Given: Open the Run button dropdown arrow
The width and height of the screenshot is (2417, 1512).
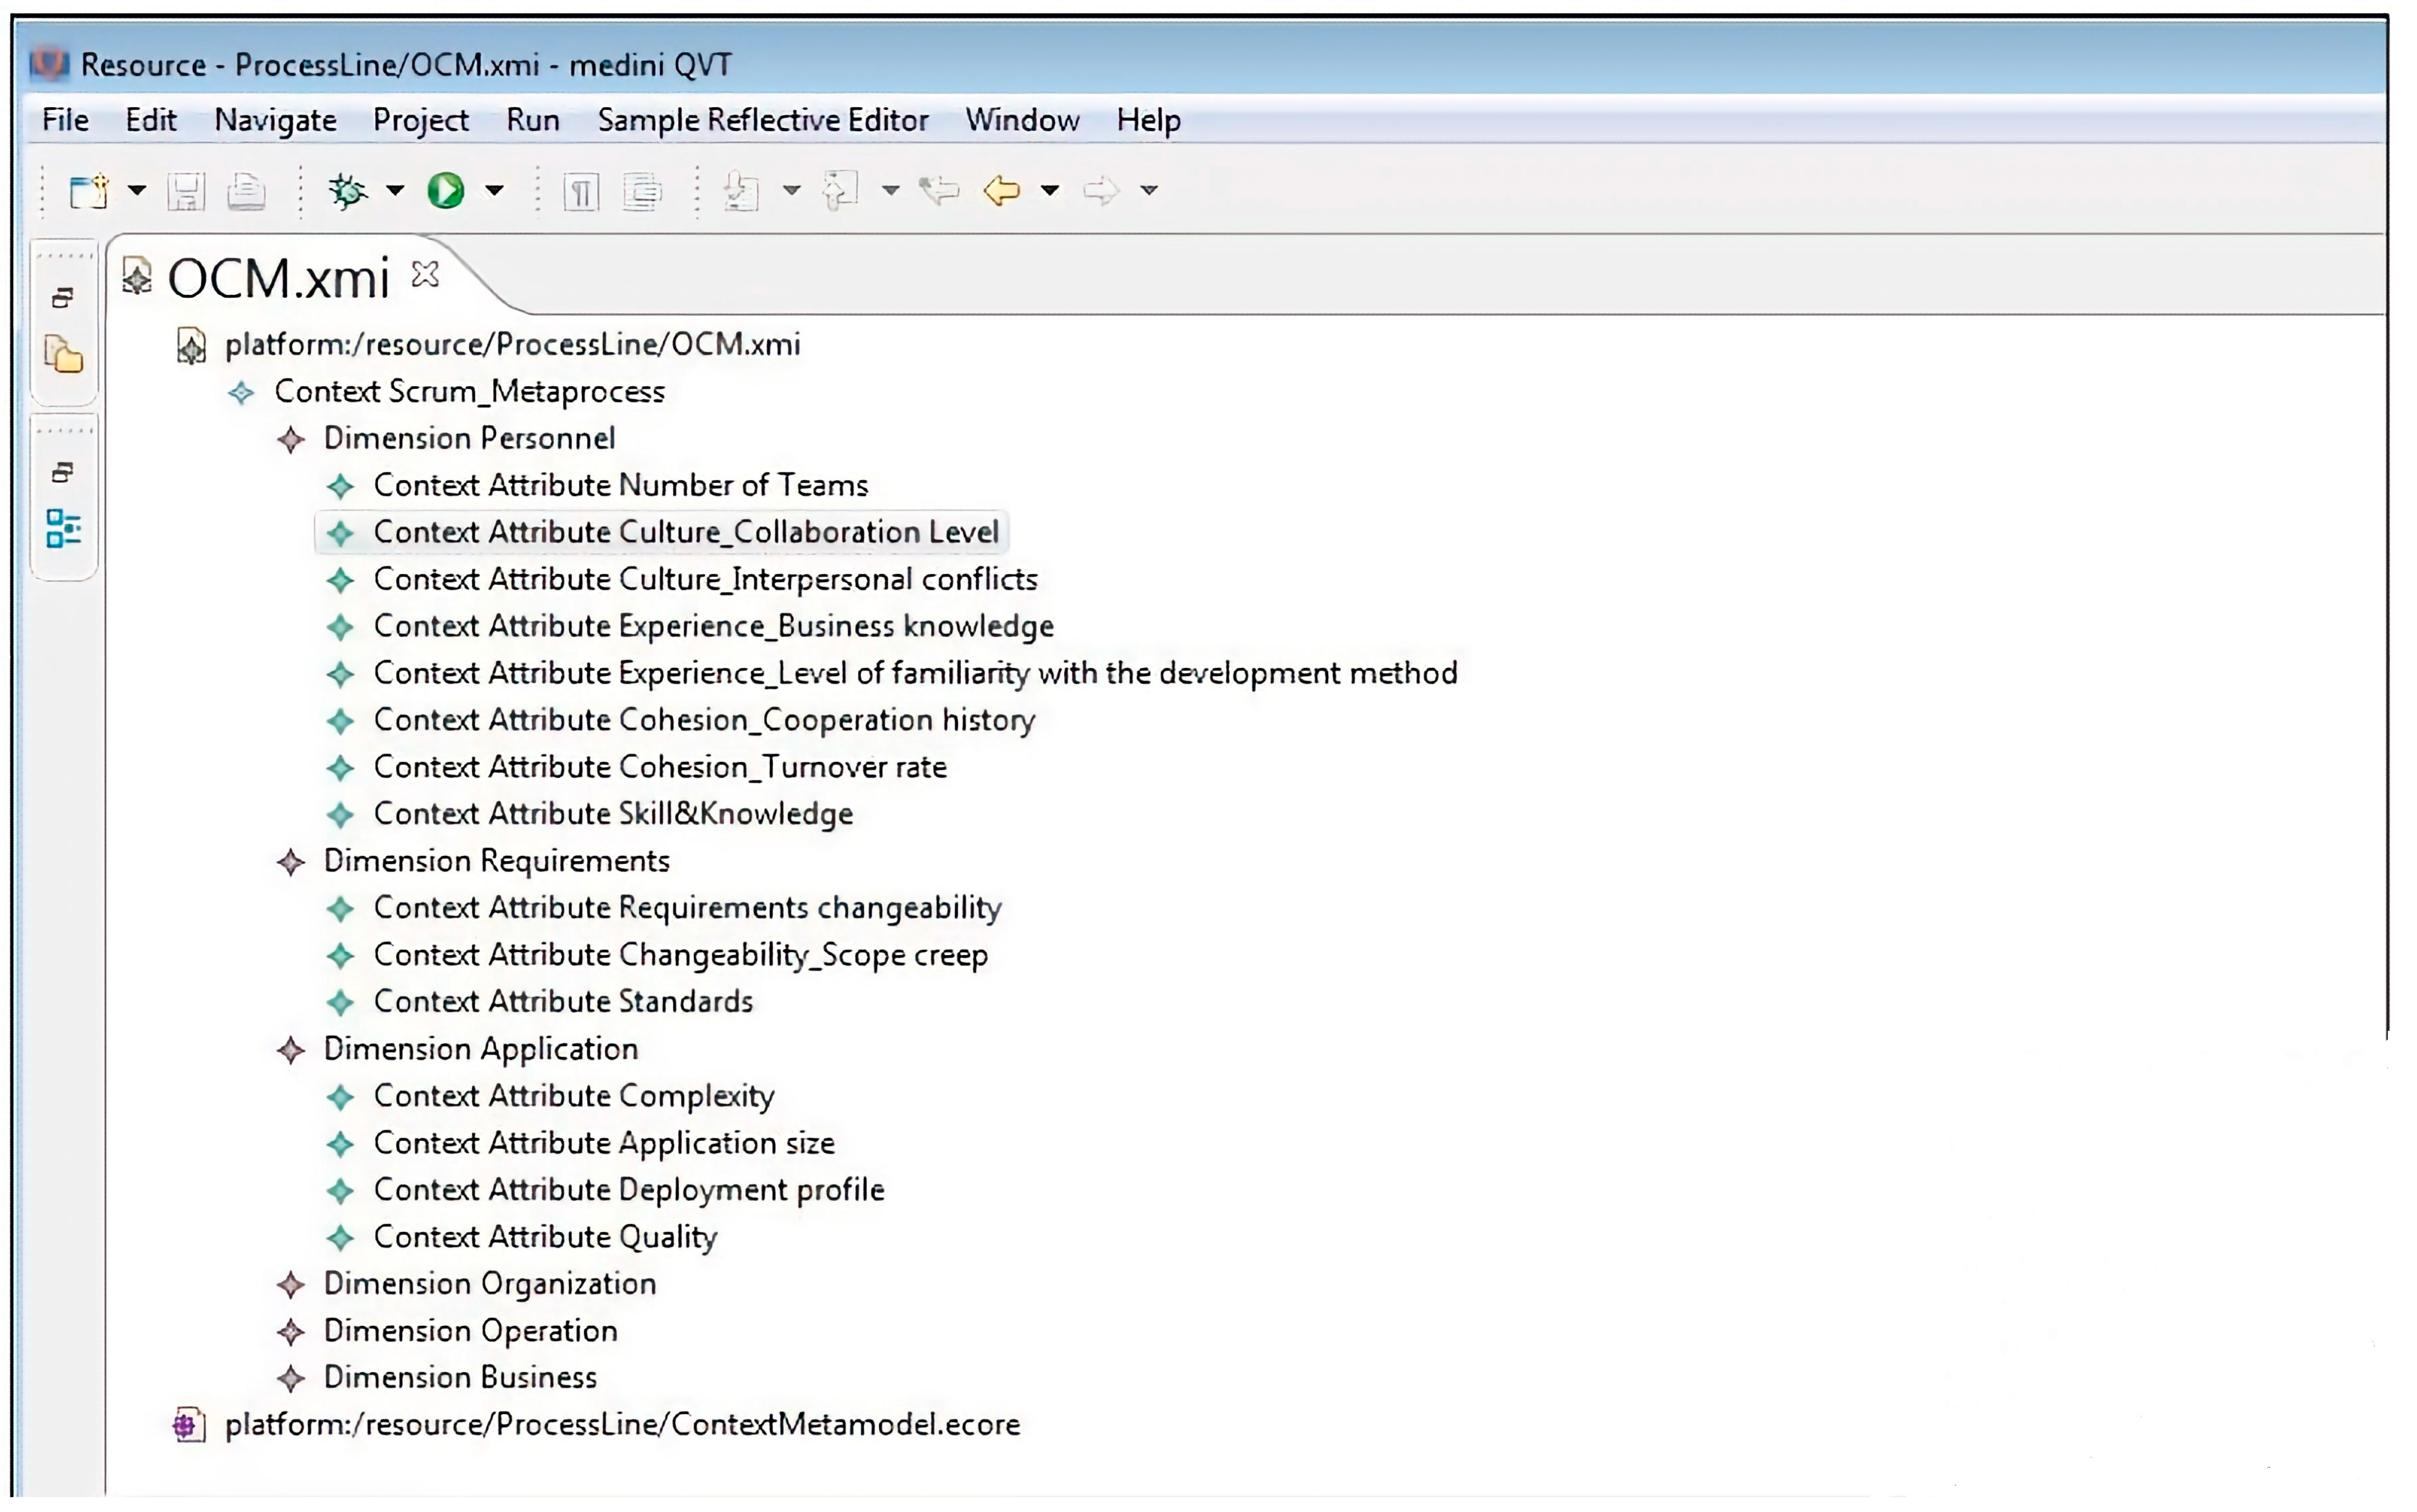Looking at the screenshot, I should click(x=494, y=190).
